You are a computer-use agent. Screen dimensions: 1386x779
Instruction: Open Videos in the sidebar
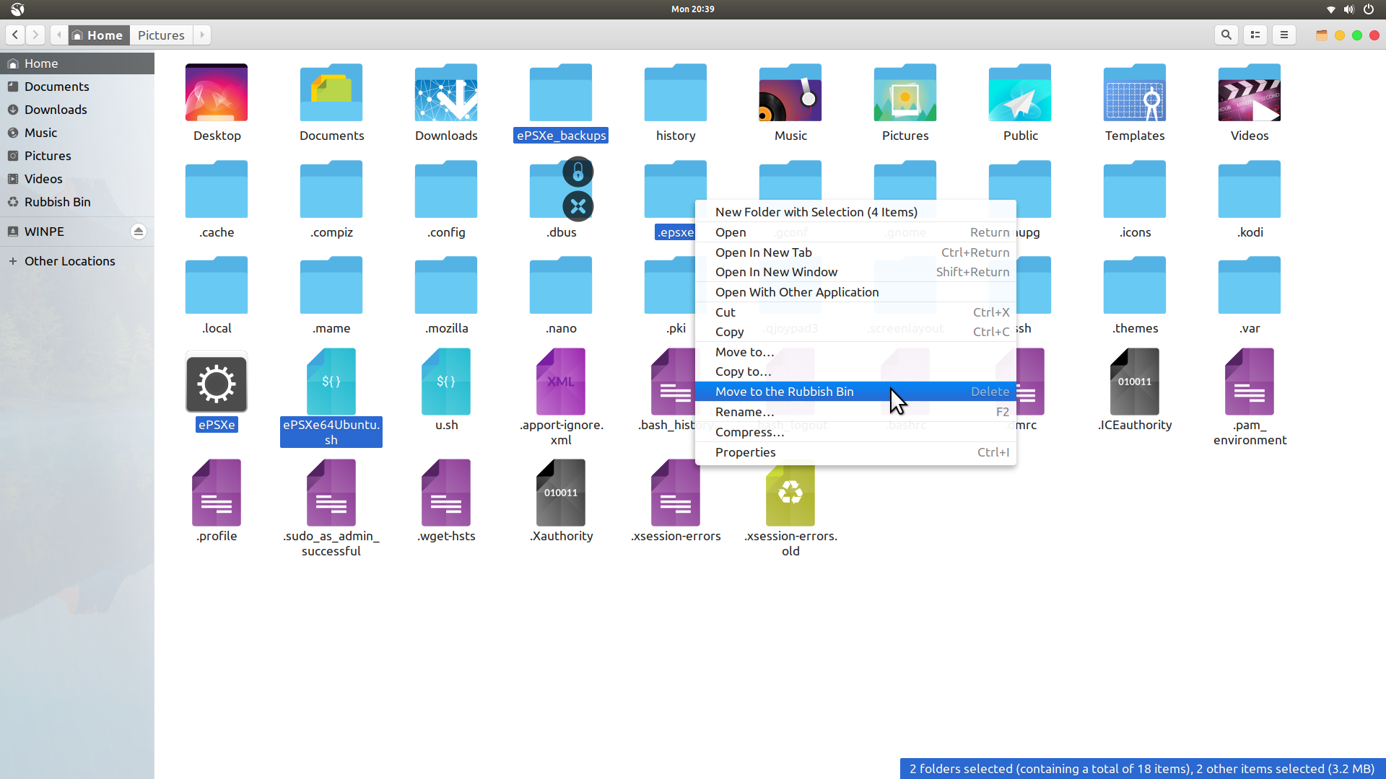[77, 179]
